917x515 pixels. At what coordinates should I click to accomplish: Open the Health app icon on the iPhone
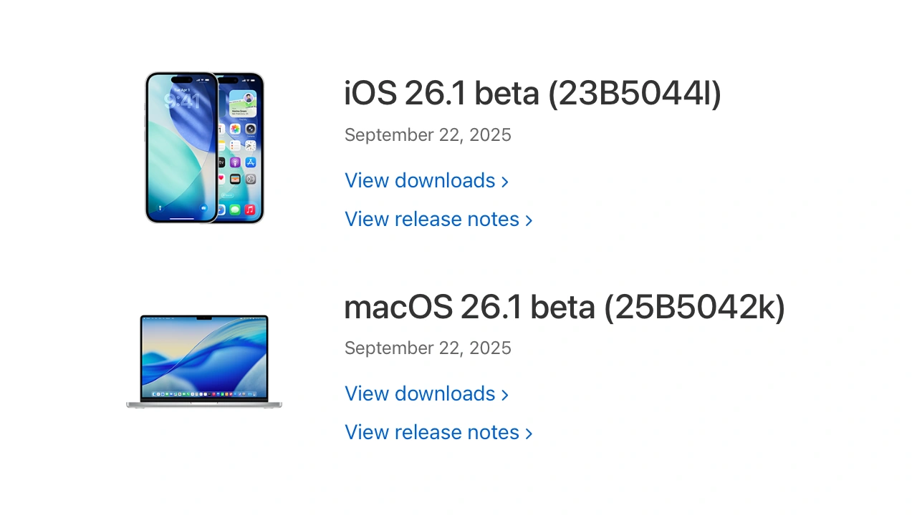coord(220,179)
